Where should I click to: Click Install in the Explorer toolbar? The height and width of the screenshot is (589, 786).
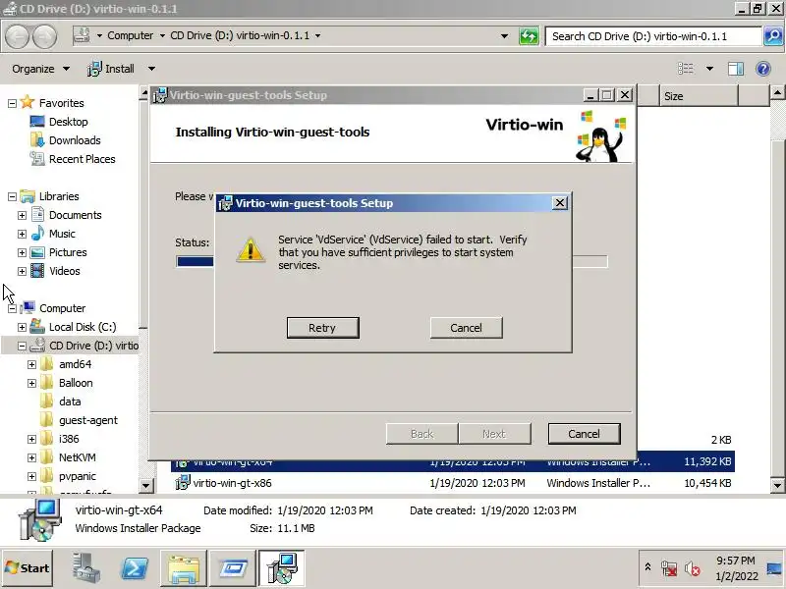click(x=111, y=69)
